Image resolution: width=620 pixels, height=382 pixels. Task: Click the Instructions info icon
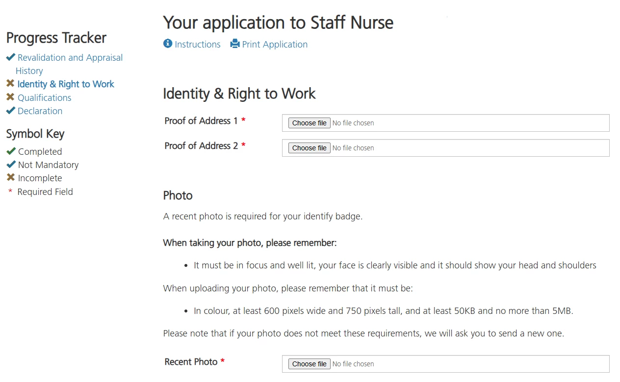pyautogui.click(x=168, y=44)
